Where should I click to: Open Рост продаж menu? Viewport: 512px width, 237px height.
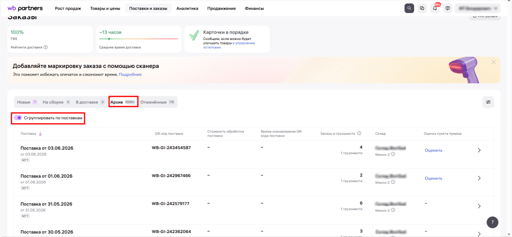click(68, 8)
